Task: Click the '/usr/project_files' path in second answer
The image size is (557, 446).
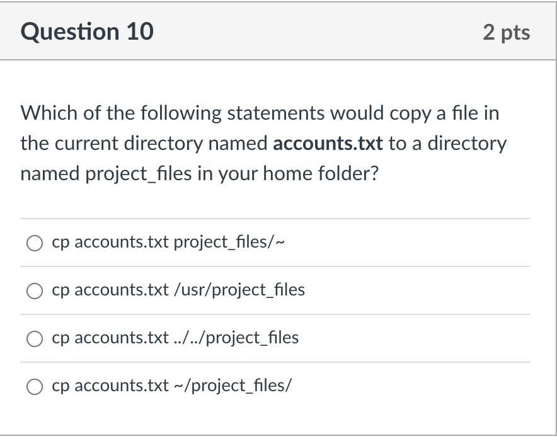Action: click(239, 290)
